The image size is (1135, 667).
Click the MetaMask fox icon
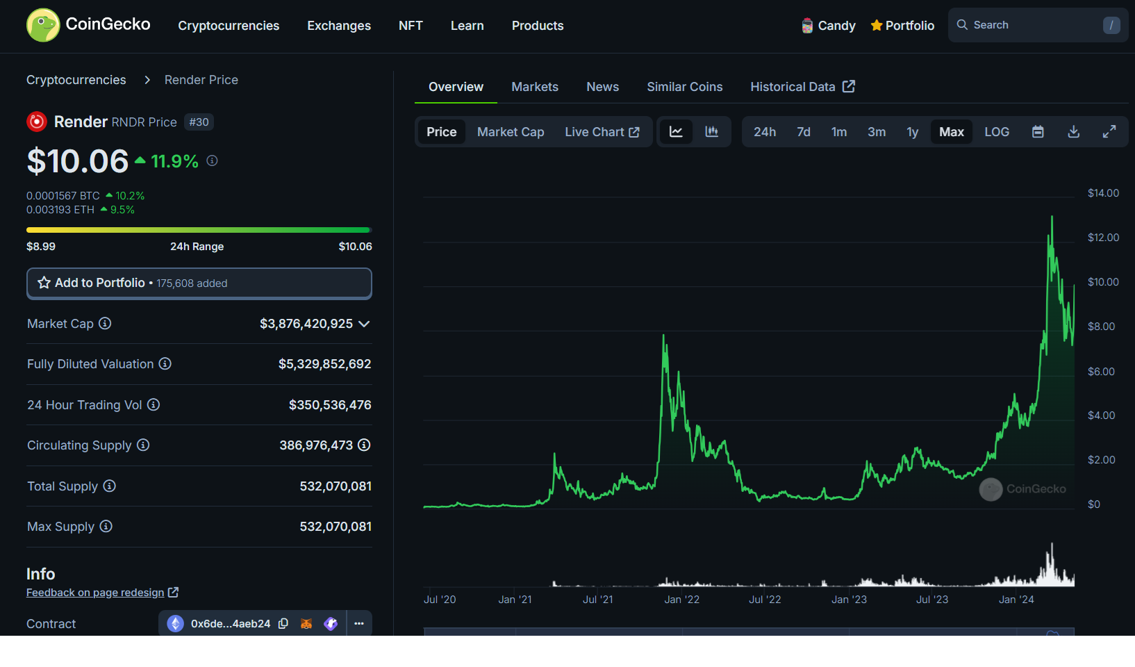point(306,623)
